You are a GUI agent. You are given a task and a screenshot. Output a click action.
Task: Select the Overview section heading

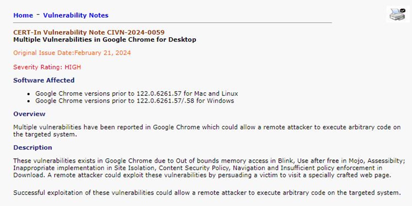(x=29, y=114)
